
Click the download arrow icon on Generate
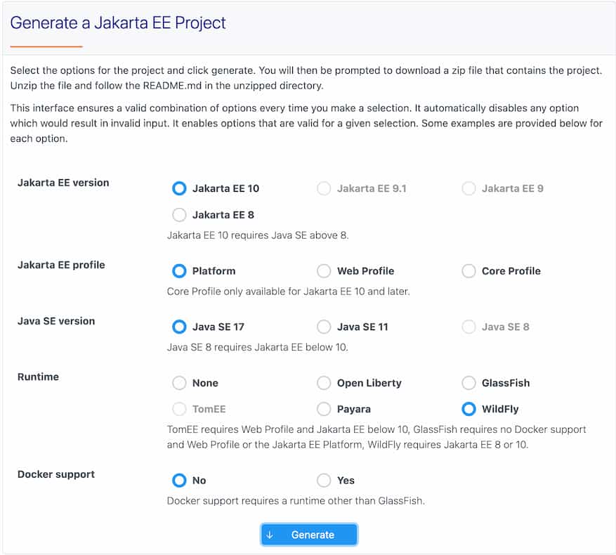[270, 535]
